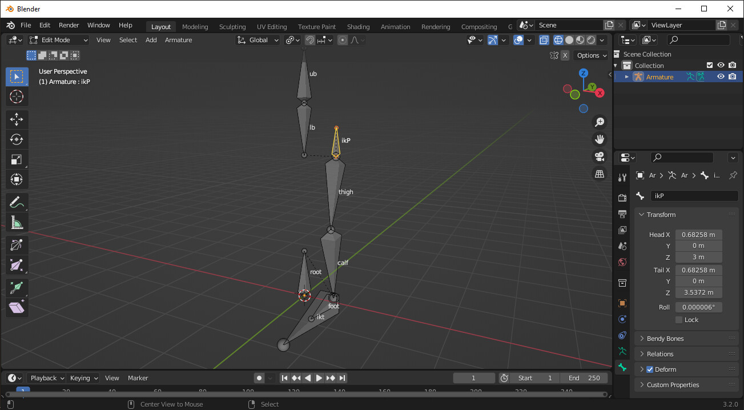Switch to the Sculpting workspace tab
This screenshot has width=744, height=410.
pos(232,27)
